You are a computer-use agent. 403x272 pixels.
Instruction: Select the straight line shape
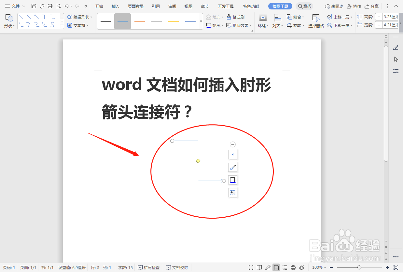21,17
